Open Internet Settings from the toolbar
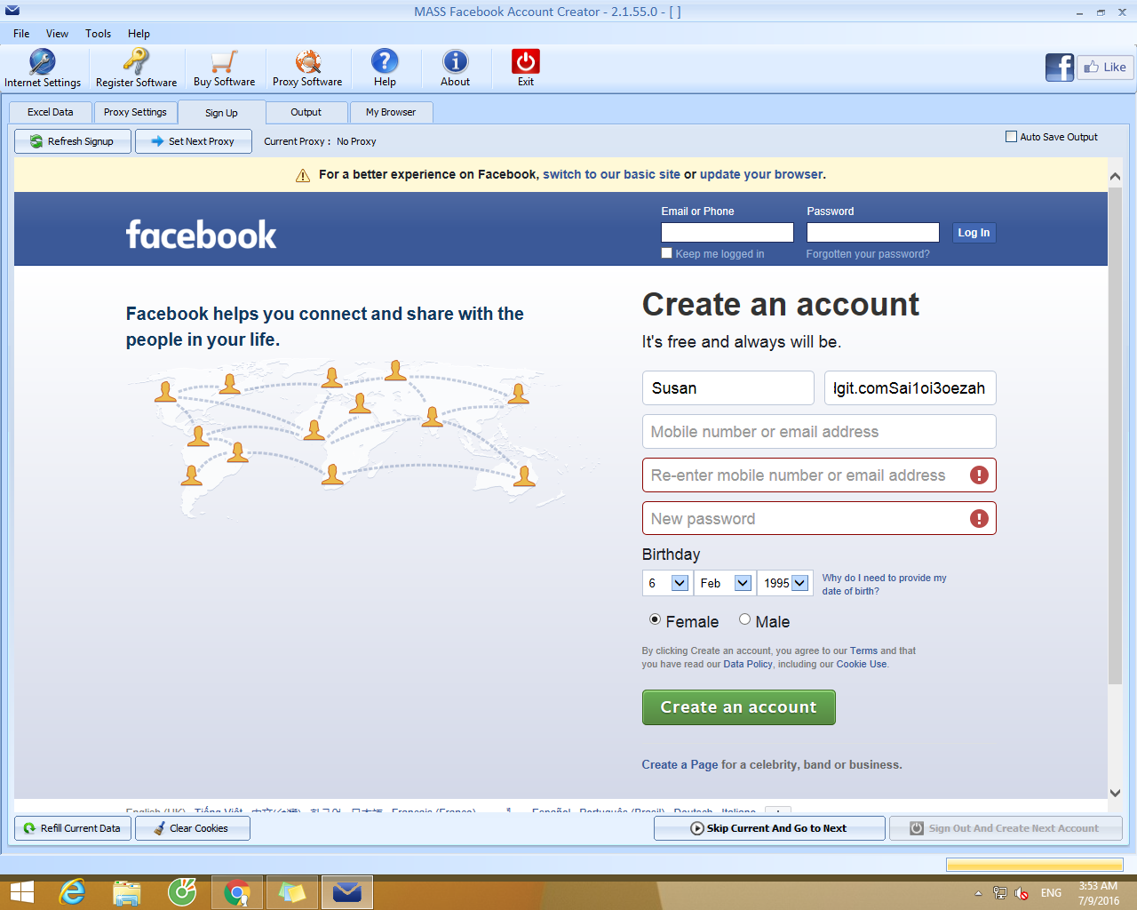 point(43,68)
